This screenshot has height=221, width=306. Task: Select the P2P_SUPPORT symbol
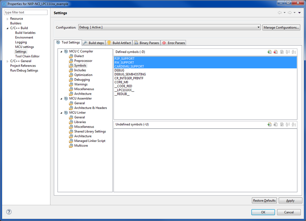coord(205,59)
